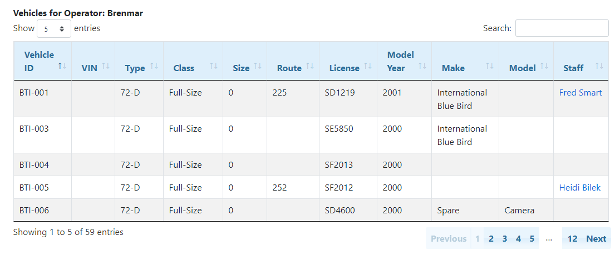Jump to page 12
This screenshot has height=255, width=615.
(x=572, y=239)
